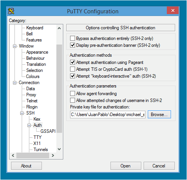Click the Cancel button
The width and height of the screenshot is (187, 180).
tap(159, 166)
